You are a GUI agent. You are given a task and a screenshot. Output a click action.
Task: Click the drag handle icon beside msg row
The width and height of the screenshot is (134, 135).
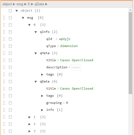tap(4, 18)
